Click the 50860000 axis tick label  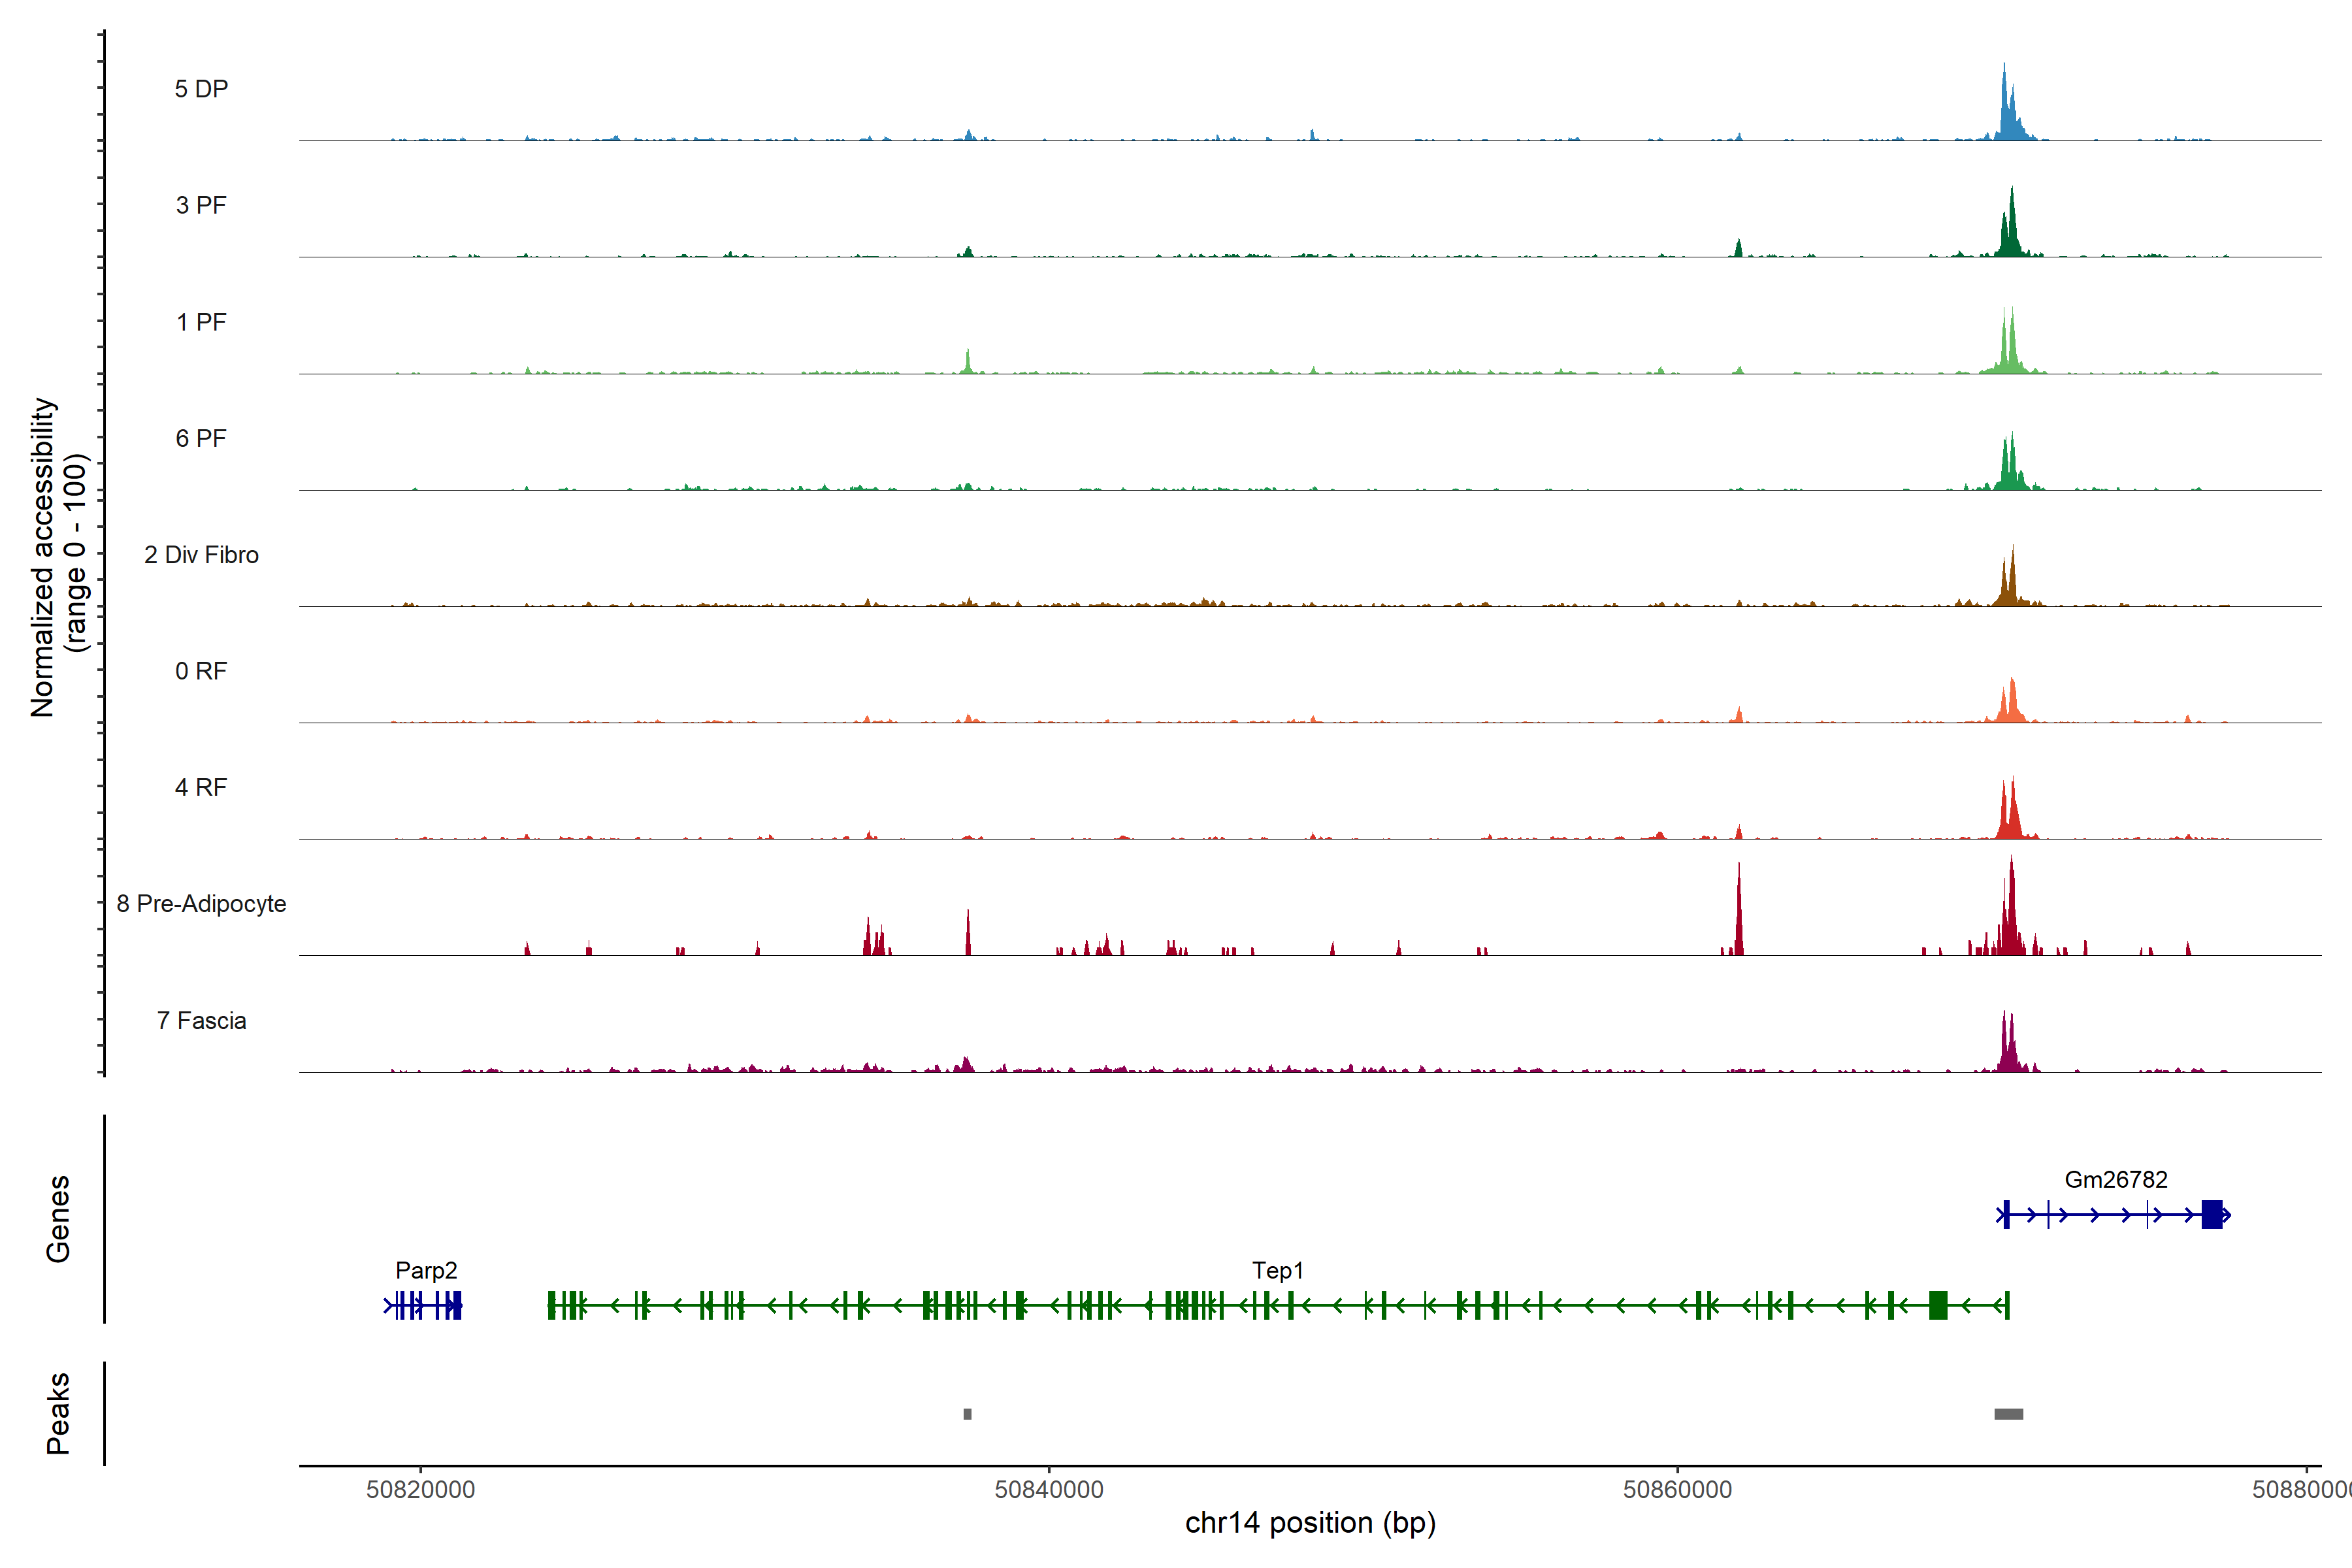click(1677, 1490)
